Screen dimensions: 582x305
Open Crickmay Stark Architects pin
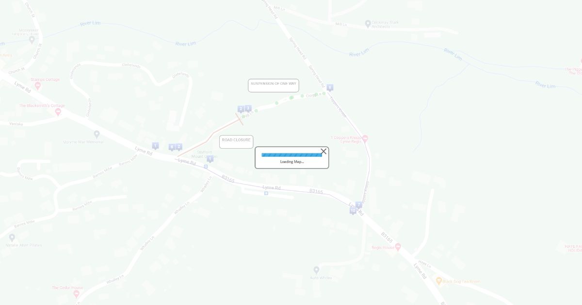point(368,23)
